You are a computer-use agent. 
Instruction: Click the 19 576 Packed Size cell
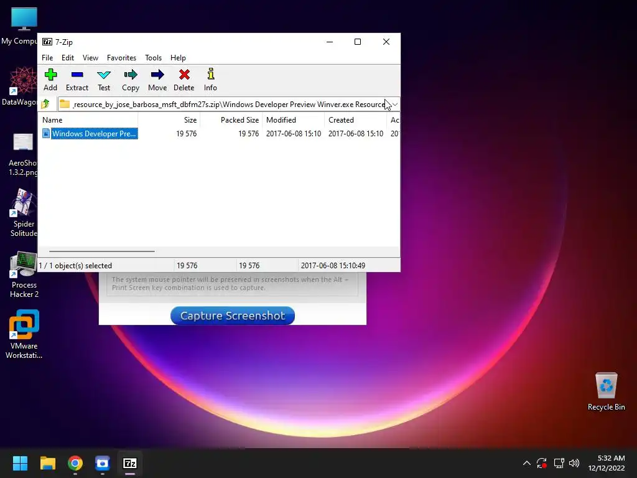pyautogui.click(x=249, y=133)
